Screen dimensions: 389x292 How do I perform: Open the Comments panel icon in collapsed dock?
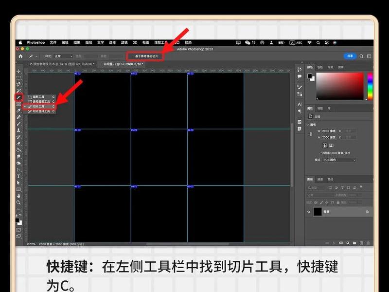click(x=300, y=76)
